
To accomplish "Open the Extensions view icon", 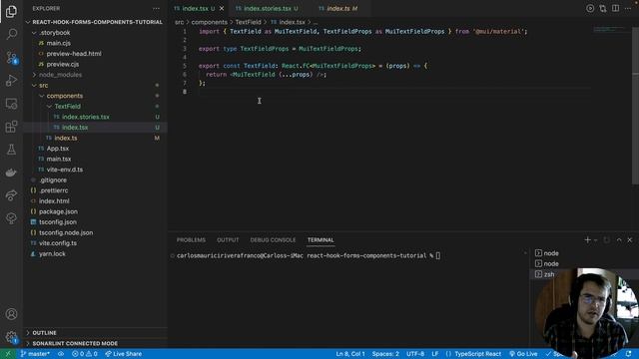I will click(11, 127).
